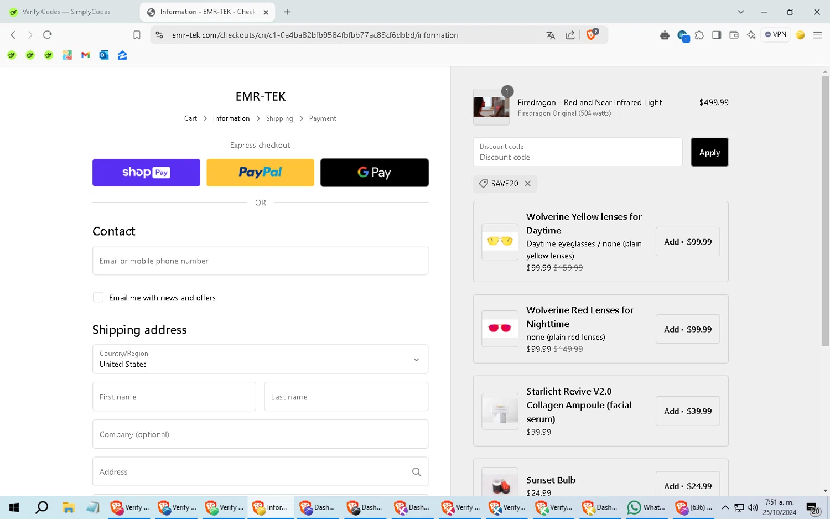Open Brave Shields lion icon
The width and height of the screenshot is (830, 519).
592,34
